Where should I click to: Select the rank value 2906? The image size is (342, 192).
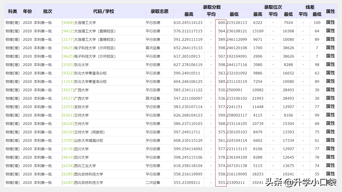[x=258, y=56]
